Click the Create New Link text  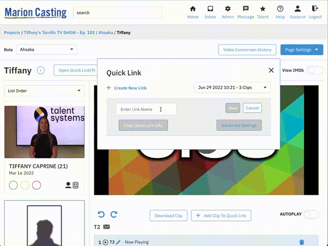130,88
